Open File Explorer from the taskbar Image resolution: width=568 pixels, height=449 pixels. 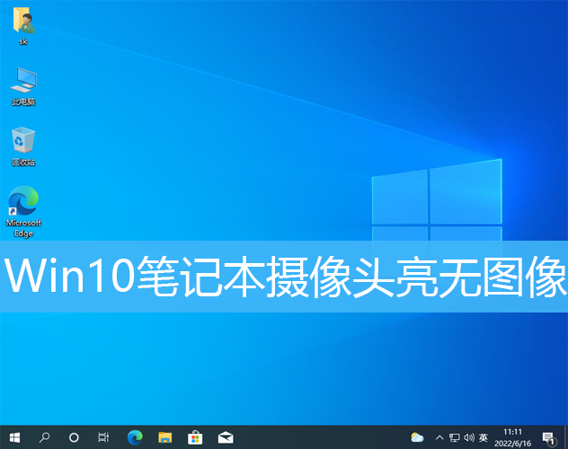click(164, 437)
